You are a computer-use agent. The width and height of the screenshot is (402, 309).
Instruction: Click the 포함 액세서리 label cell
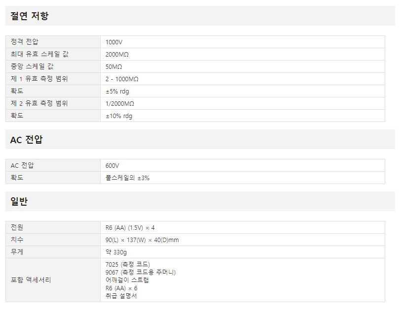pos(53,280)
